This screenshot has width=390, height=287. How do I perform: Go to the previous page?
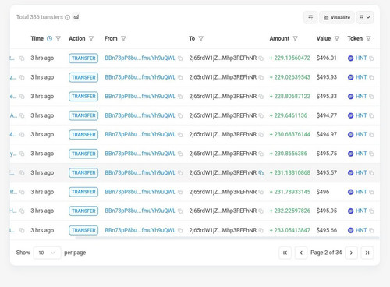pos(301,253)
